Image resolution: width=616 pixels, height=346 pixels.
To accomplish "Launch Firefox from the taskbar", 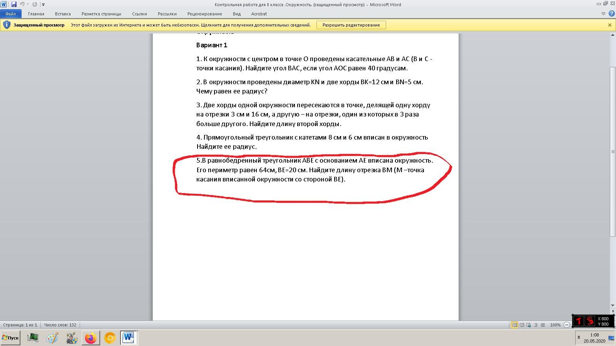I will [90, 338].
